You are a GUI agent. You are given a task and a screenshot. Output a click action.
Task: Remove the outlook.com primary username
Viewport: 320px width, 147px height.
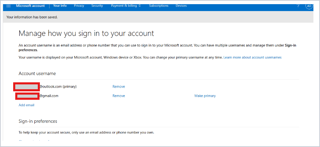click(x=119, y=86)
